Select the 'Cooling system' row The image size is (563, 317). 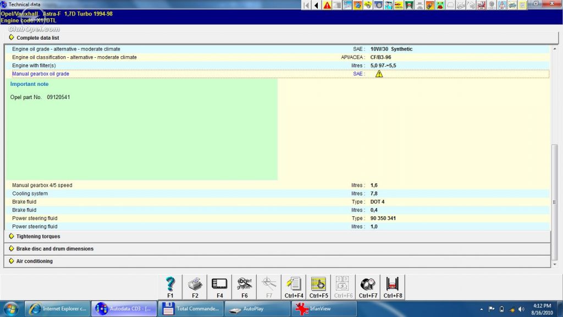[x=277, y=193]
